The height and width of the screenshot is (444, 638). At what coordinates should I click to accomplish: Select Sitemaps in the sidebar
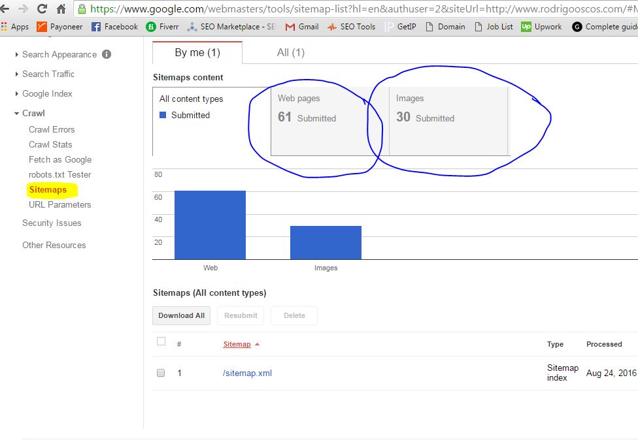48,189
